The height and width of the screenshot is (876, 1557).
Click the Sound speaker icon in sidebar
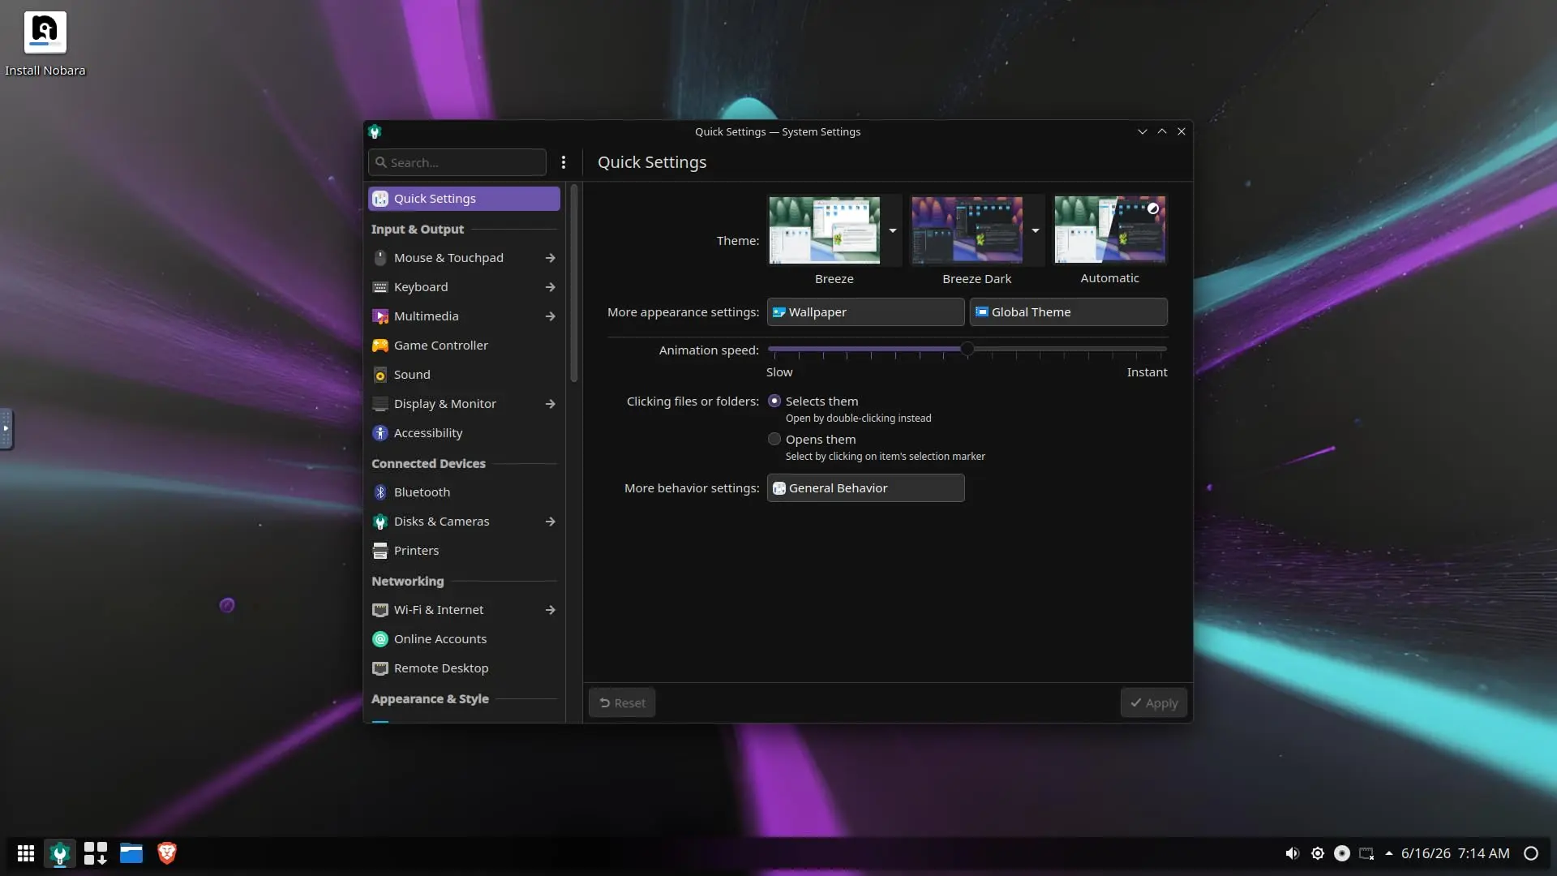click(380, 375)
